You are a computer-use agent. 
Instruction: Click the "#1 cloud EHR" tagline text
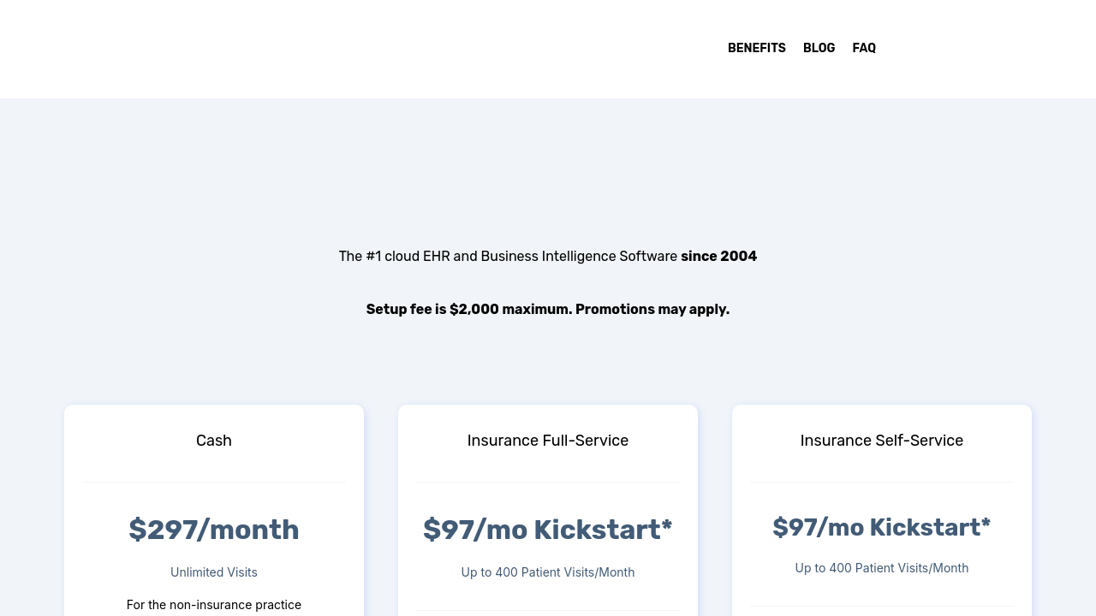point(509,256)
